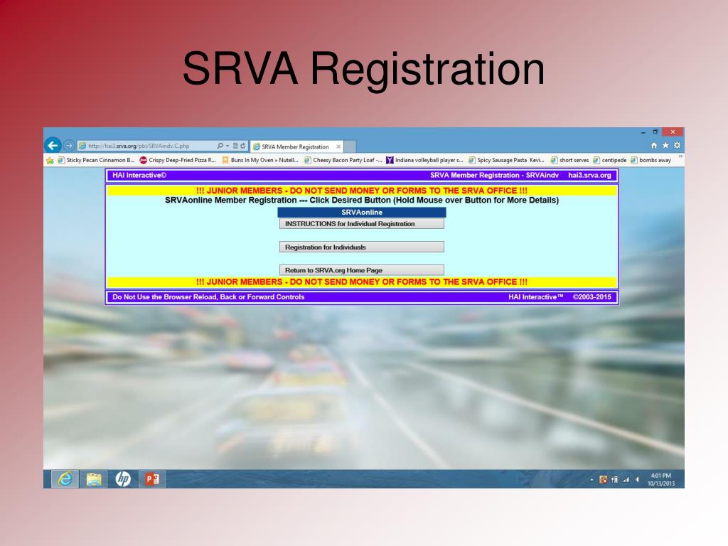
Task: Click the ©2003-2015 footer text
Action: click(x=592, y=296)
